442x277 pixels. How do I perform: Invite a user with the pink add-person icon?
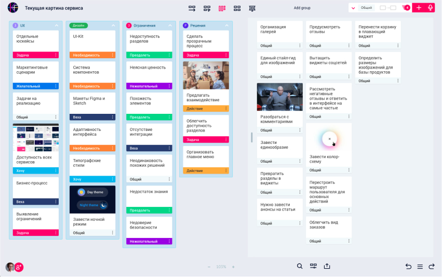(19, 267)
